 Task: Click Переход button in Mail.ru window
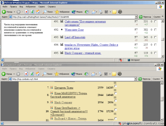[x=145, y=17]
